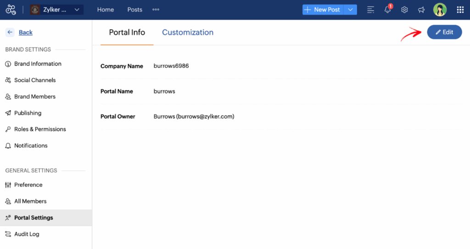Open the list view icon in top bar
Viewport: 470px width, 249px height.
[x=371, y=10]
